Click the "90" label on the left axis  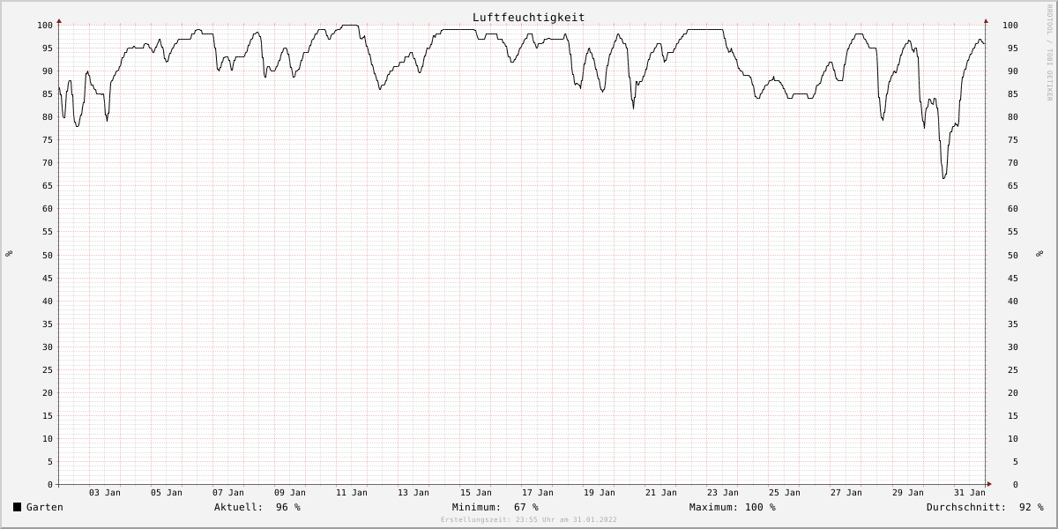[x=48, y=71]
